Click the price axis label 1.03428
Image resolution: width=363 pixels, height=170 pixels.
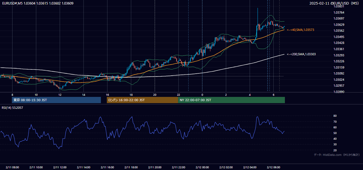(339, 43)
